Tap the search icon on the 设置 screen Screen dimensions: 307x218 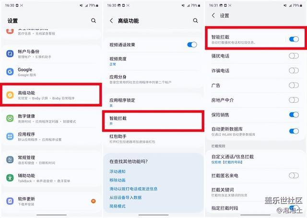coord(94,21)
